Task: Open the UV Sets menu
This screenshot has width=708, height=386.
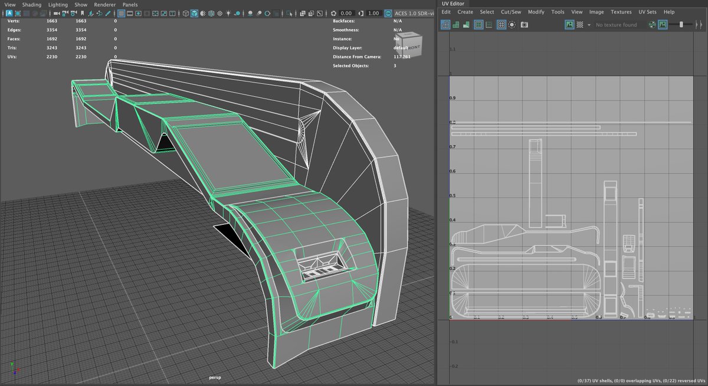Action: coord(647,12)
